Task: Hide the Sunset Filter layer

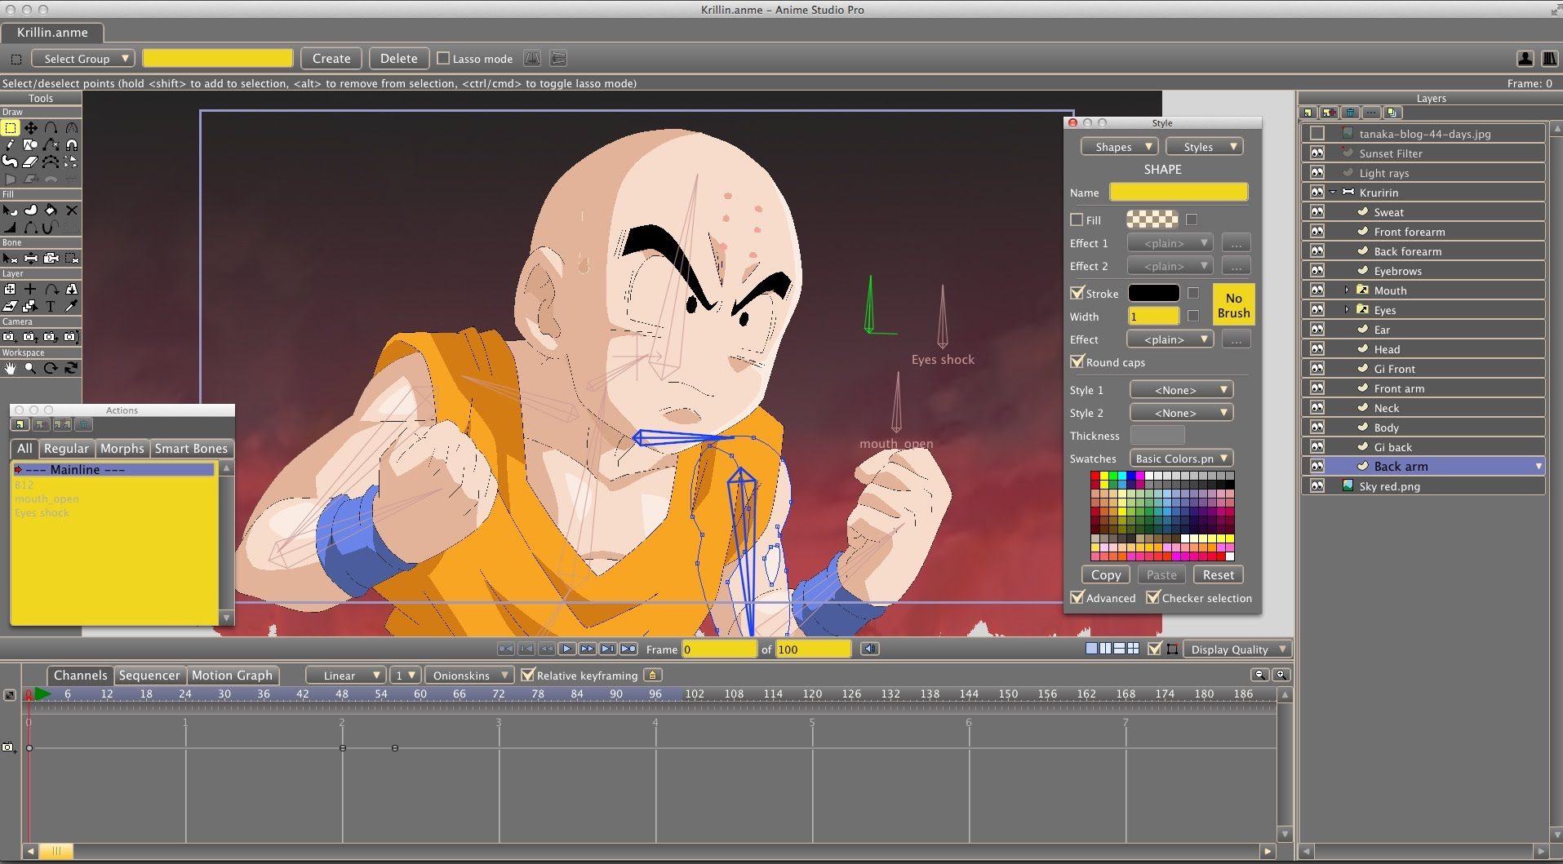Action: click(x=1317, y=153)
